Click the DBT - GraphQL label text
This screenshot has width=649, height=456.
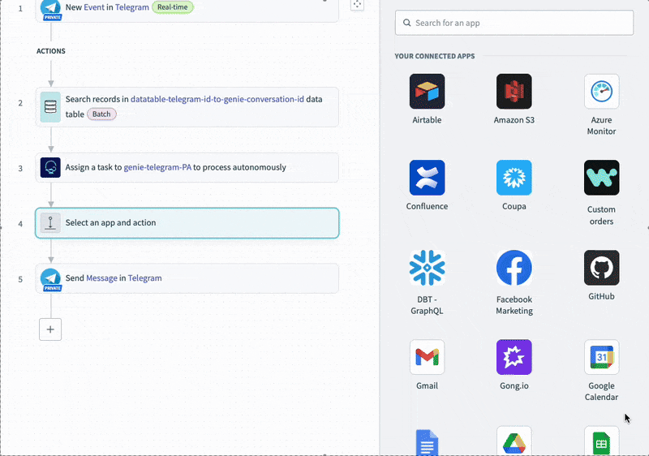pyautogui.click(x=427, y=305)
